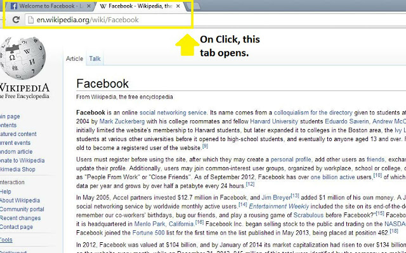Select the Facebook - Wikipedia browser tab
This screenshot has height=253, width=406.
tap(140, 6)
